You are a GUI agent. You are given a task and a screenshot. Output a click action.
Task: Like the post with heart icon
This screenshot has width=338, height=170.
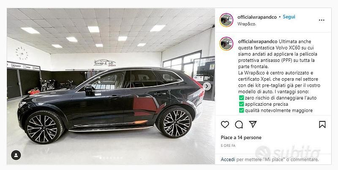click(x=225, y=124)
